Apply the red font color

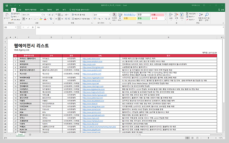[45, 19]
